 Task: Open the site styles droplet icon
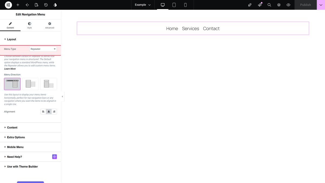(x=55, y=5)
